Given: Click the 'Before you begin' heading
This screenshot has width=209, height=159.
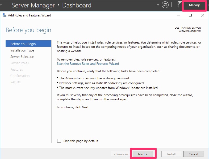Looking at the screenshot, I should click(28, 30).
